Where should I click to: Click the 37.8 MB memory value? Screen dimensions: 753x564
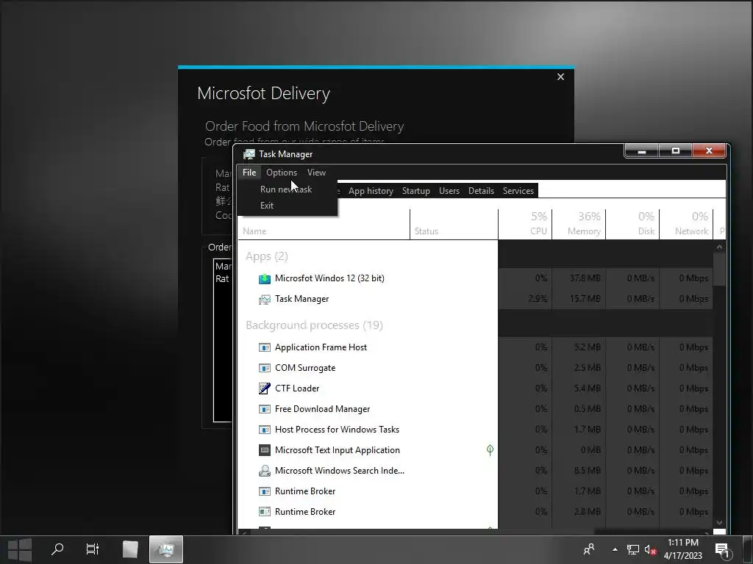(585, 278)
